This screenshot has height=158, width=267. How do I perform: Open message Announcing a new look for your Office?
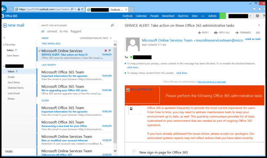click(x=75, y=126)
